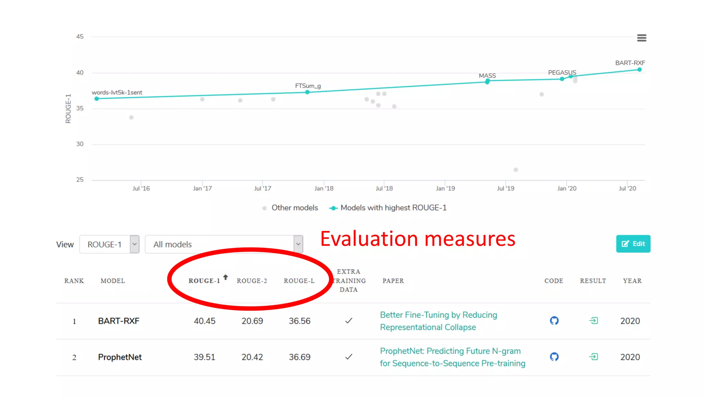Open the result link icon for BART-RXF
704x396 pixels.
[x=594, y=321]
